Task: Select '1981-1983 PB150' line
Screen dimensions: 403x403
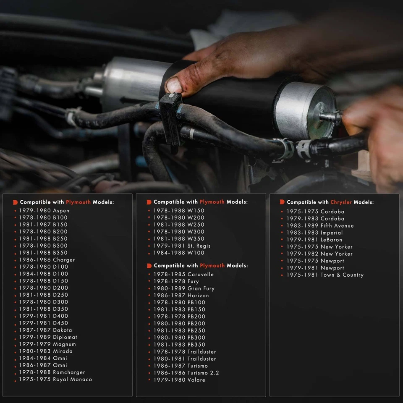Action: click(179, 309)
